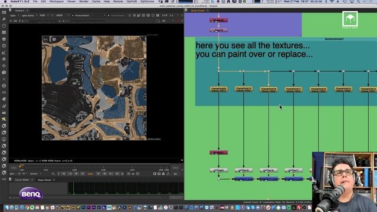This screenshot has width=377, height=212.
Task: Jump to last frame in timeline
Action: coord(117,174)
